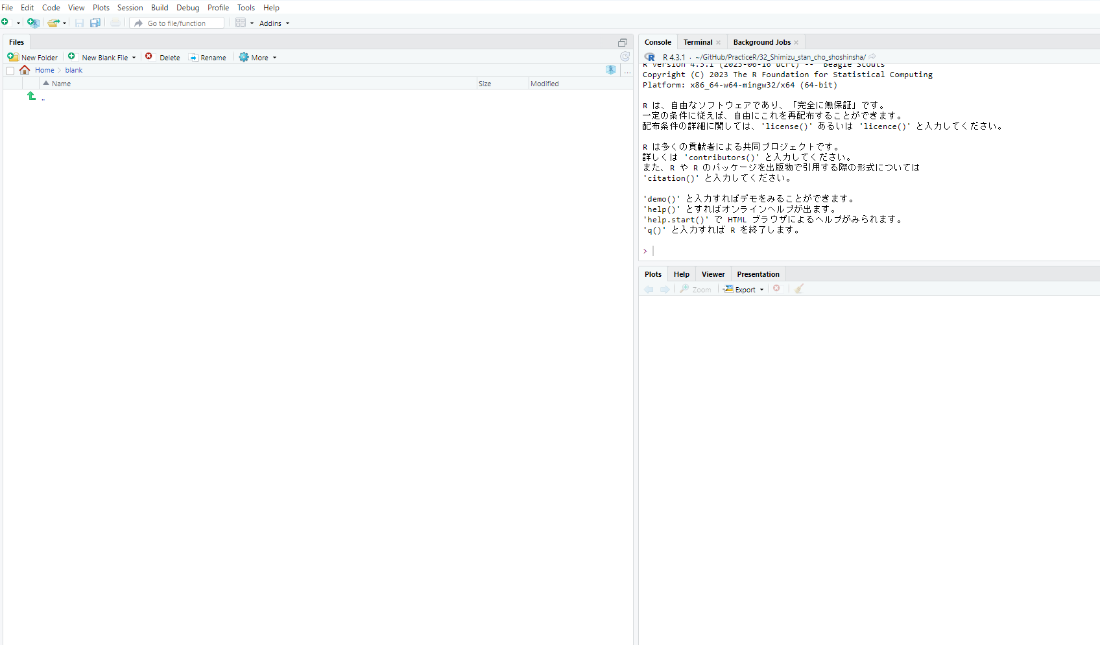Open an existing file from the toolbar
The image size is (1100, 645).
pos(53,23)
